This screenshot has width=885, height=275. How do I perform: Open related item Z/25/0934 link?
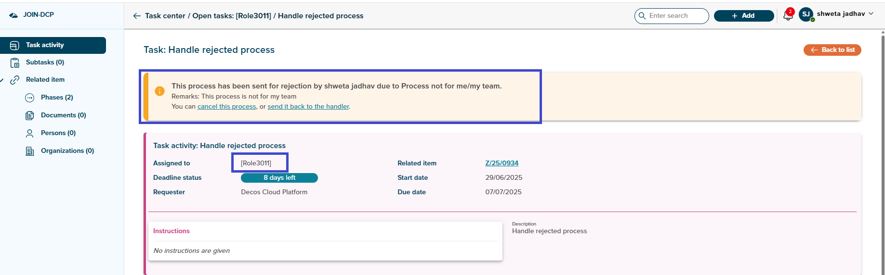pos(502,163)
